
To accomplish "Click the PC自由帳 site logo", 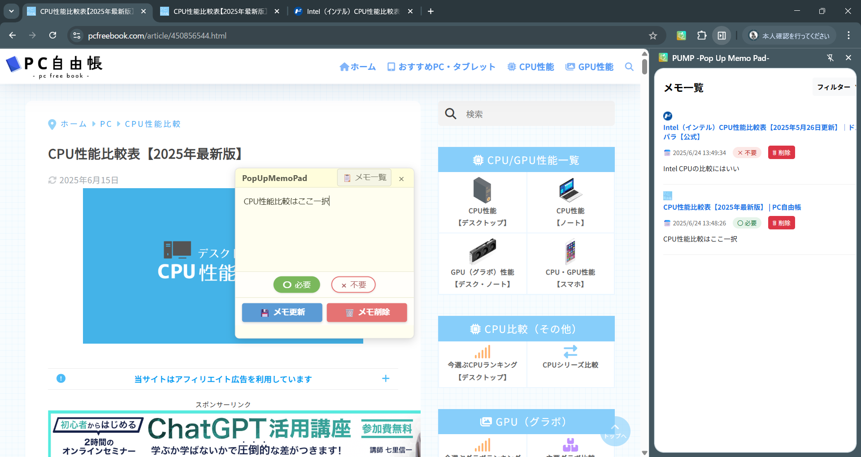I will coord(54,67).
